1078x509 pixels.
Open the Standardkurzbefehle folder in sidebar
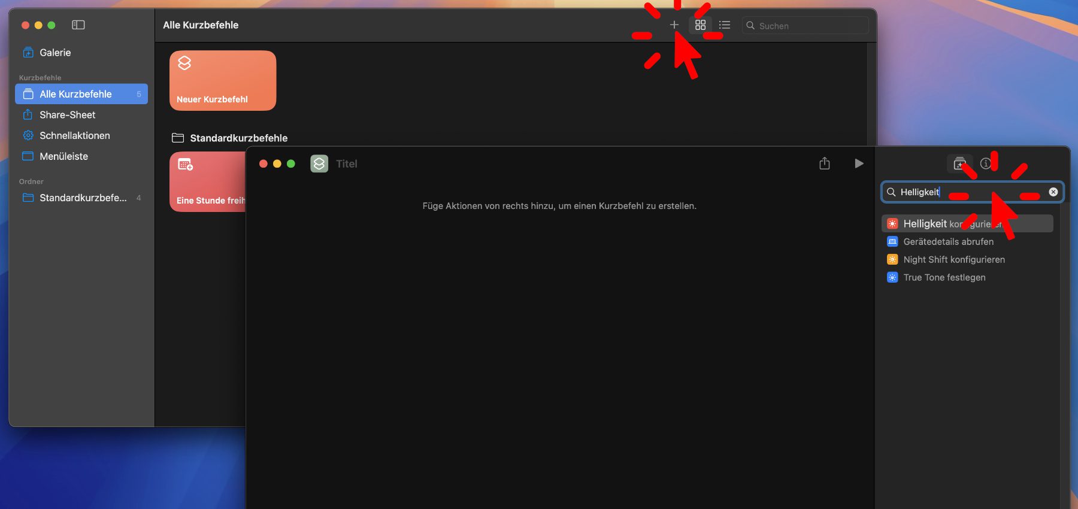tap(81, 198)
